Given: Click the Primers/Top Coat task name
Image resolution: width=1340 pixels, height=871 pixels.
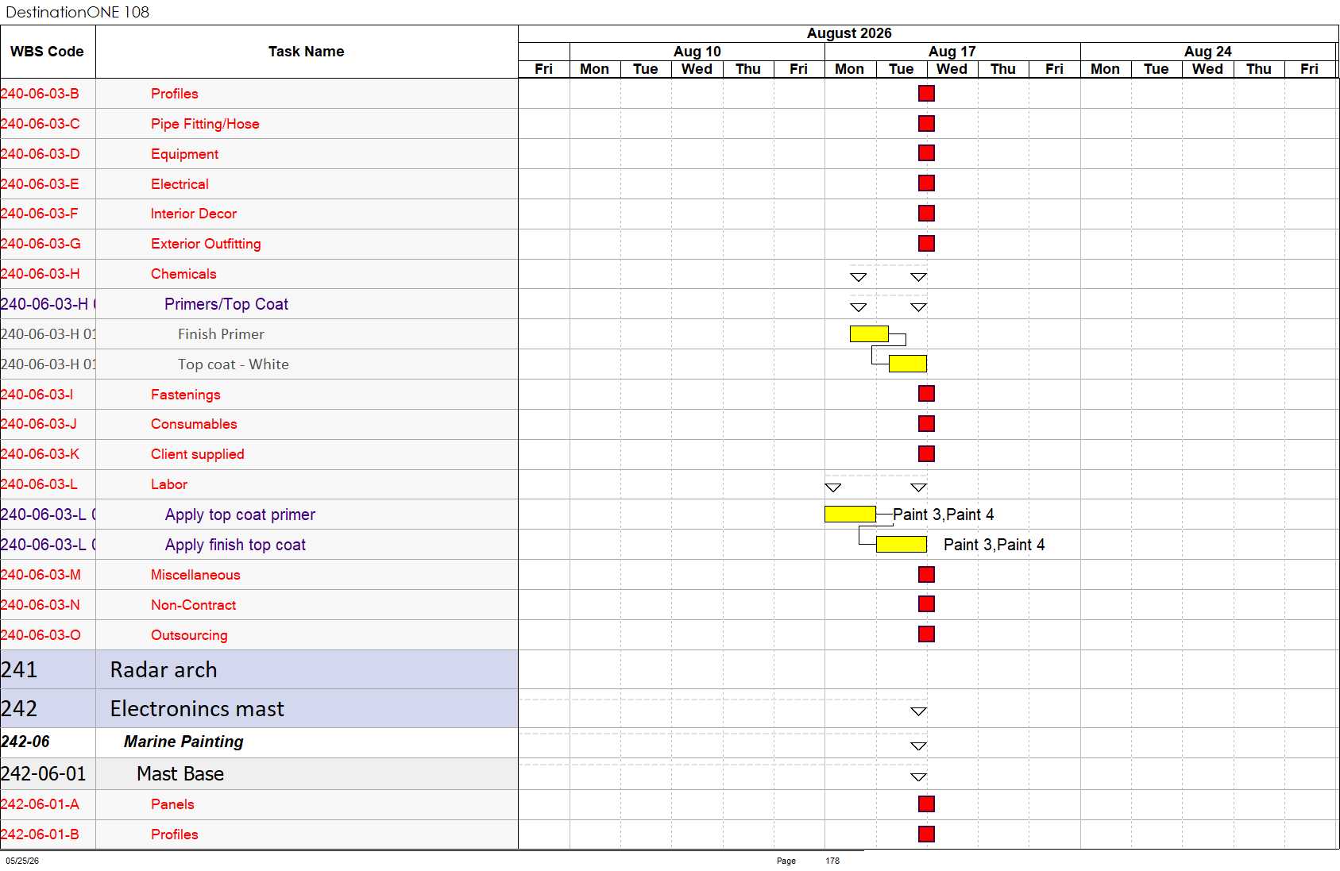Looking at the screenshot, I should (x=226, y=304).
